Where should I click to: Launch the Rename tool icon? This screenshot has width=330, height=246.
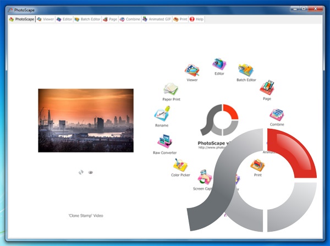162,114
